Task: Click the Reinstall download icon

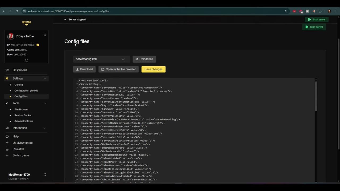Action: (7, 149)
